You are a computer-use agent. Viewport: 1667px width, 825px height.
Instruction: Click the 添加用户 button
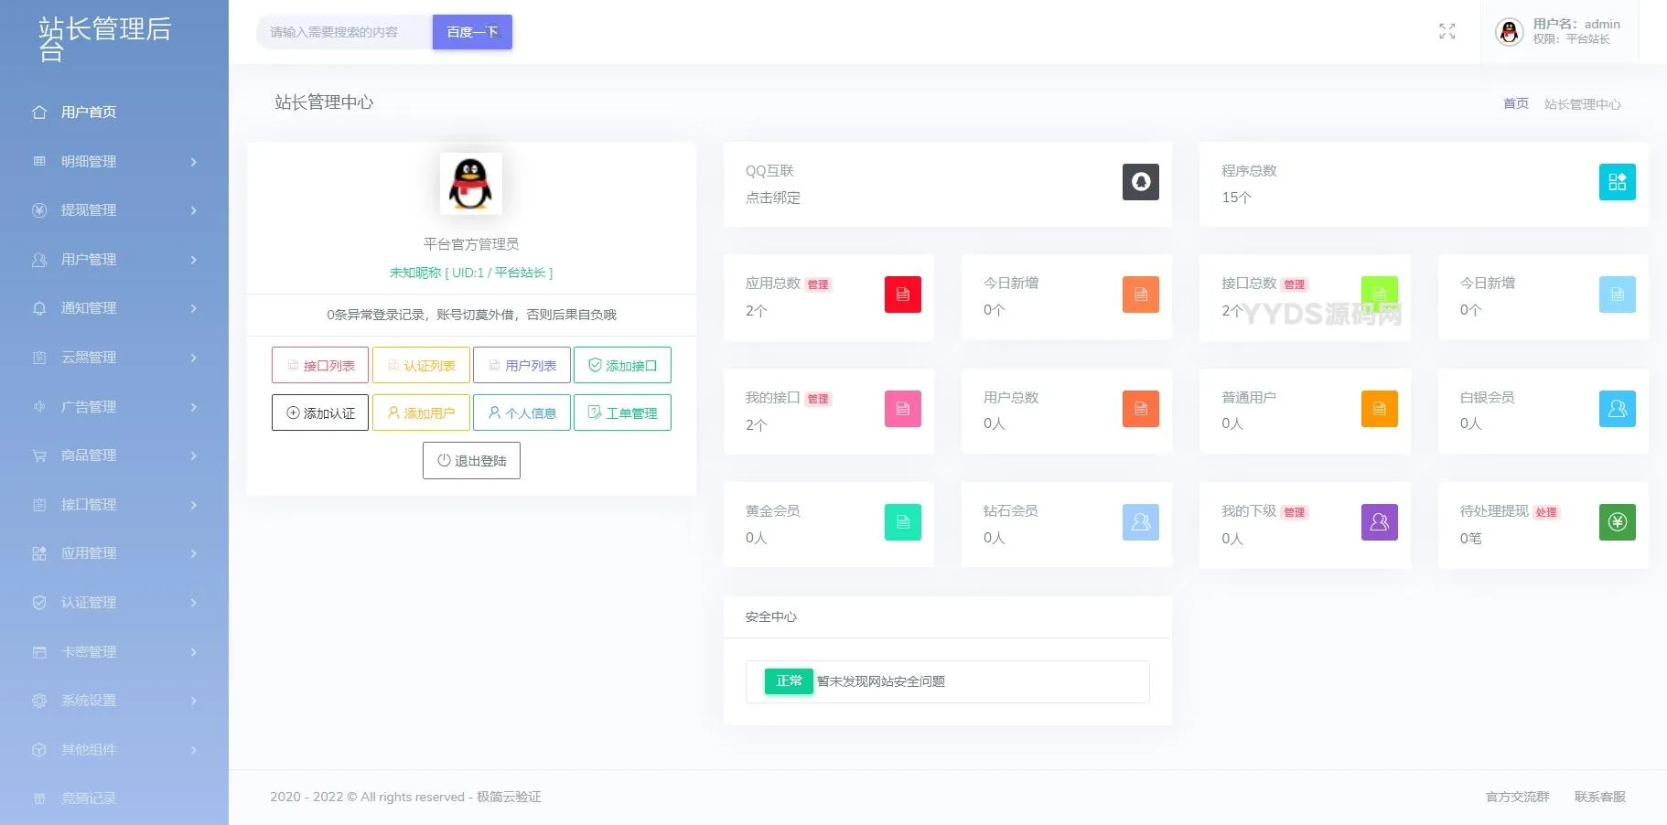click(421, 412)
